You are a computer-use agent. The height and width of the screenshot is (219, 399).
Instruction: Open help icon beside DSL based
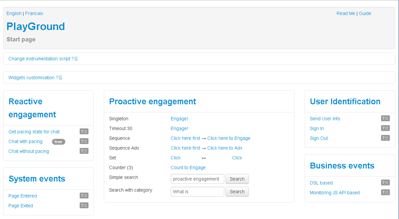coord(385,183)
